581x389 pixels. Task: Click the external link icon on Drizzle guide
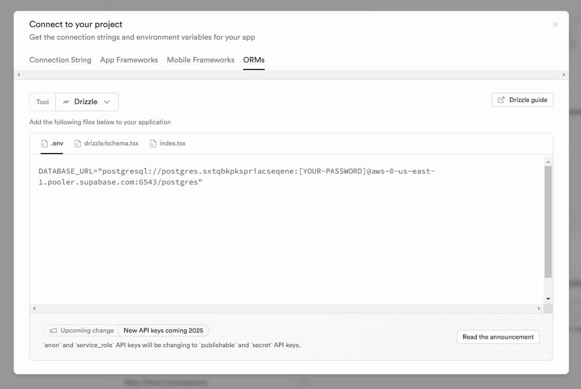(501, 100)
